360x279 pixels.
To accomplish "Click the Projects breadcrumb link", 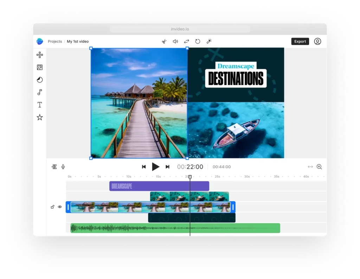I will [x=55, y=41].
